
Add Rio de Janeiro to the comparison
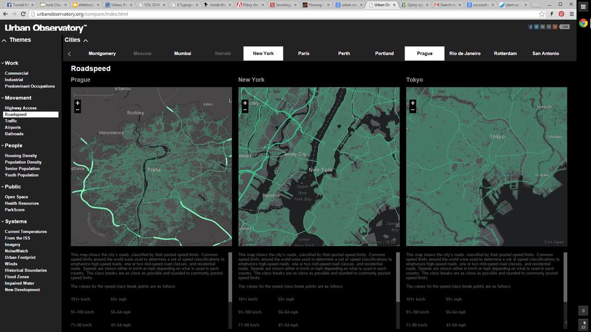point(465,54)
